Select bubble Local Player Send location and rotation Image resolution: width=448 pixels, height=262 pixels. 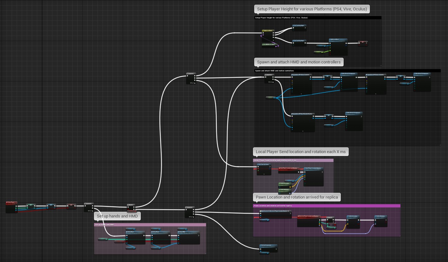click(x=300, y=152)
